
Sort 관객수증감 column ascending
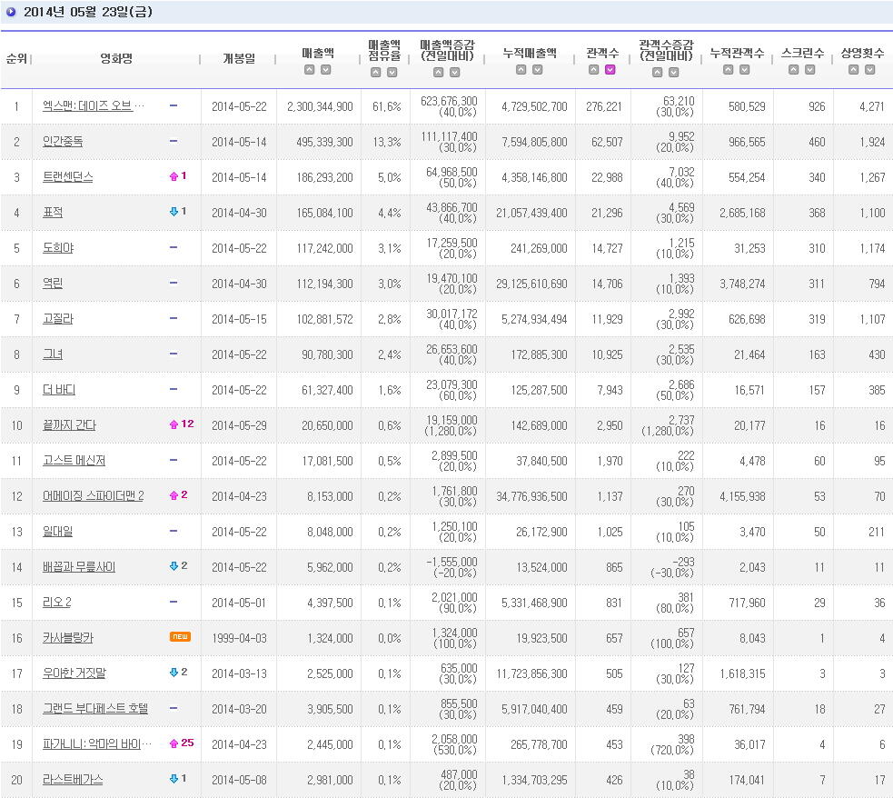pos(657,73)
